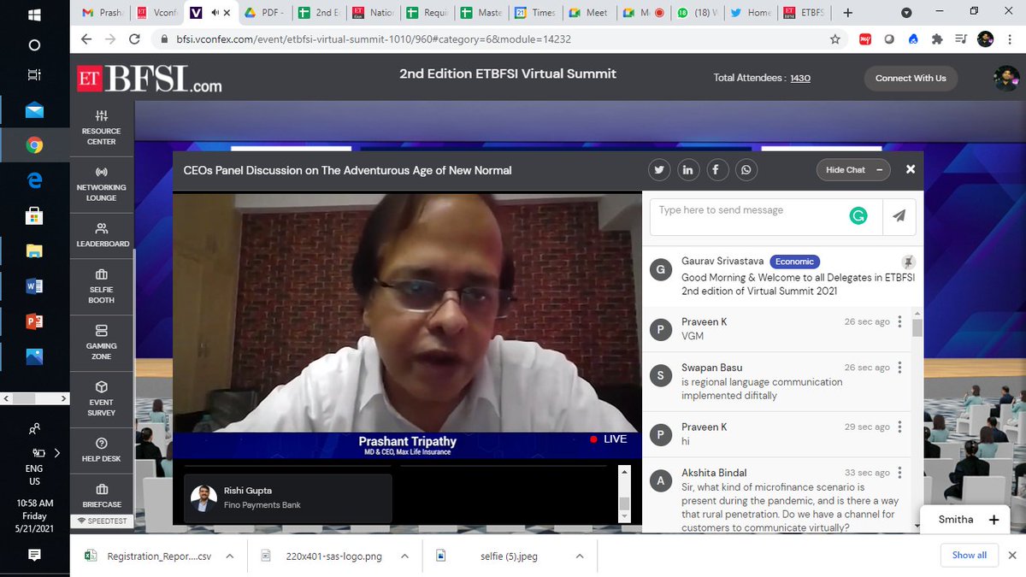Screen dimensions: 1026x577
Task: Open the Gaming Zone sidebar item
Action: click(x=101, y=341)
